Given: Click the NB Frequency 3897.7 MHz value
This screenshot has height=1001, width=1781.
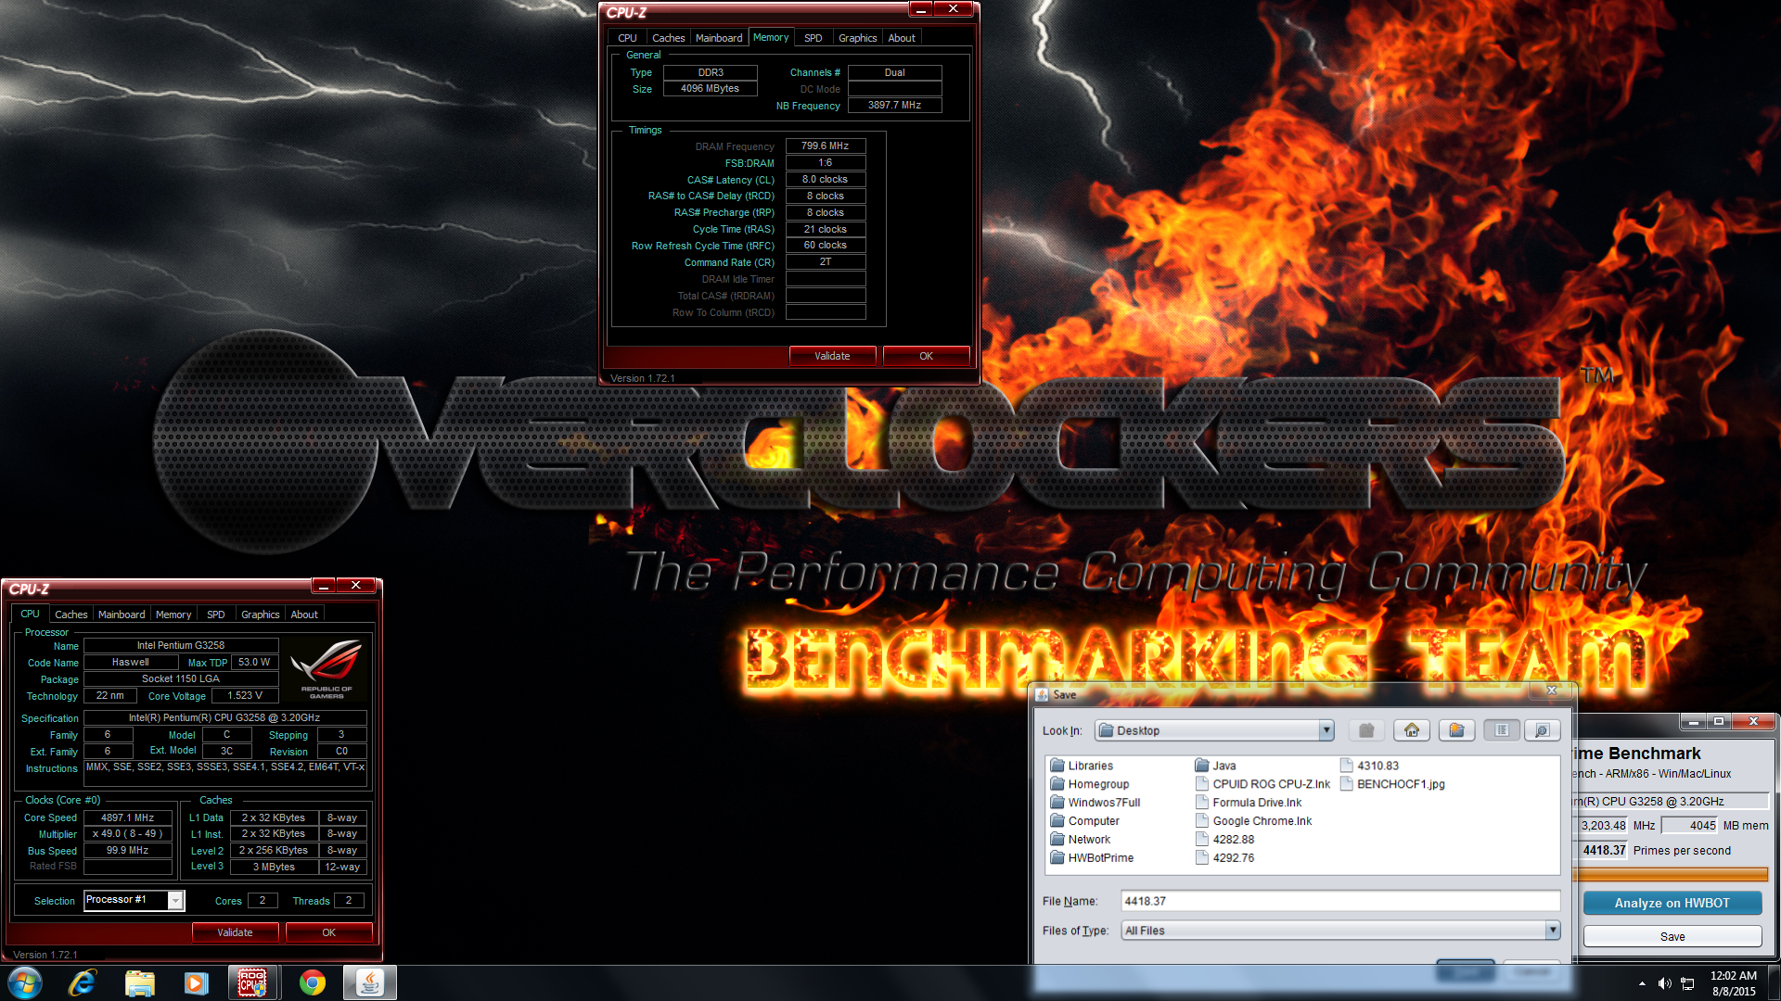Looking at the screenshot, I should (894, 105).
